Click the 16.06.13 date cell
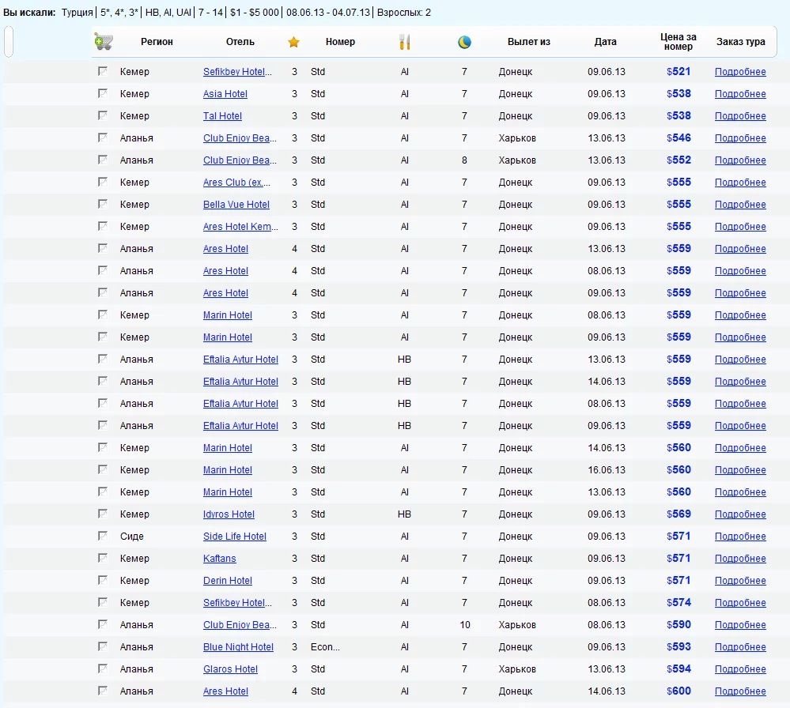 (606, 470)
